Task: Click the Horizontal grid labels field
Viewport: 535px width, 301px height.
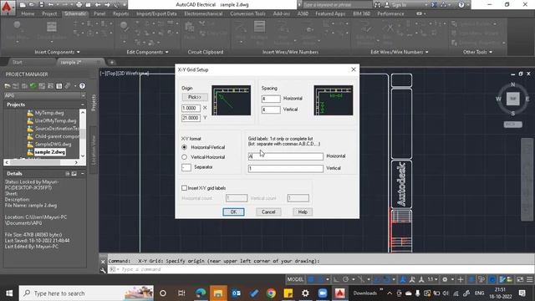Action: pos(286,156)
